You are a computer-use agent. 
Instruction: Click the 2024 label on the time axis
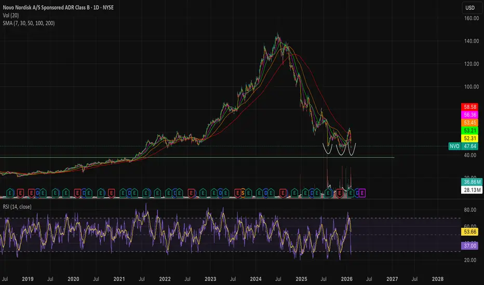tap(256, 279)
